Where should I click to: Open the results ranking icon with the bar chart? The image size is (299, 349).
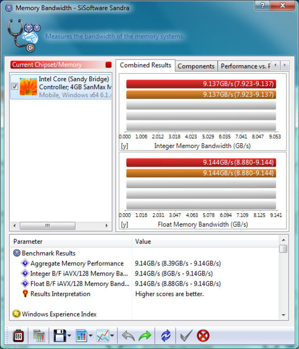click(x=39, y=336)
